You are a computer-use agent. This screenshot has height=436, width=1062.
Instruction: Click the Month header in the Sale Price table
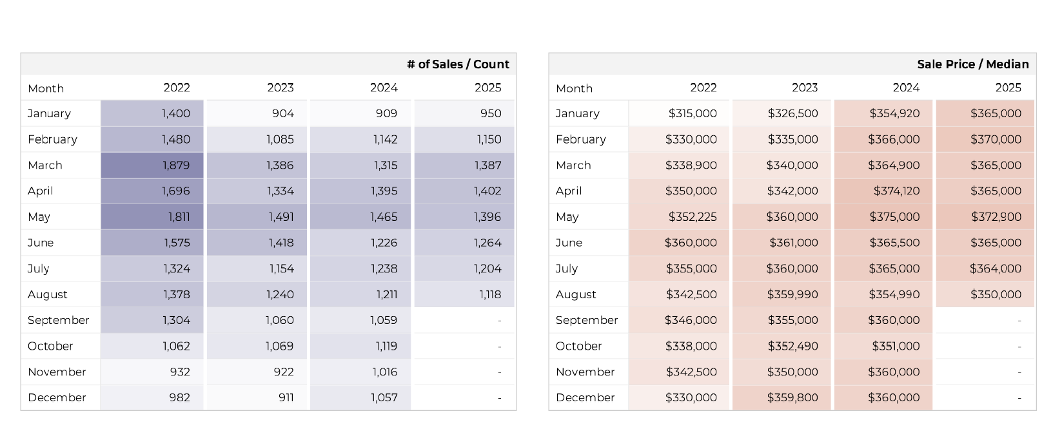click(x=574, y=88)
